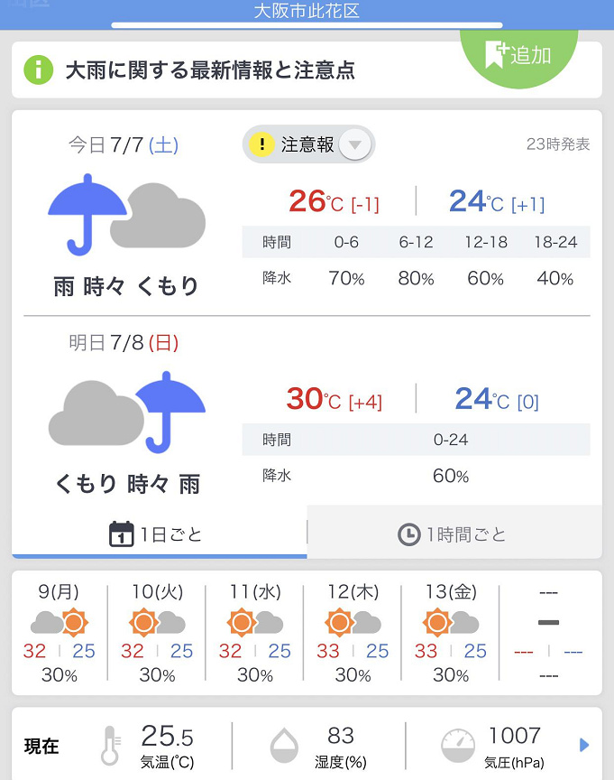This screenshot has height=780, width=614.
Task: Expand the 注意報 dropdown arrow
Action: (x=354, y=144)
